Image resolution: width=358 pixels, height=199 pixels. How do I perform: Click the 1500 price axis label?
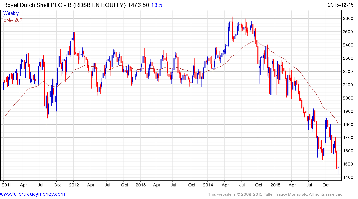pos(348,164)
